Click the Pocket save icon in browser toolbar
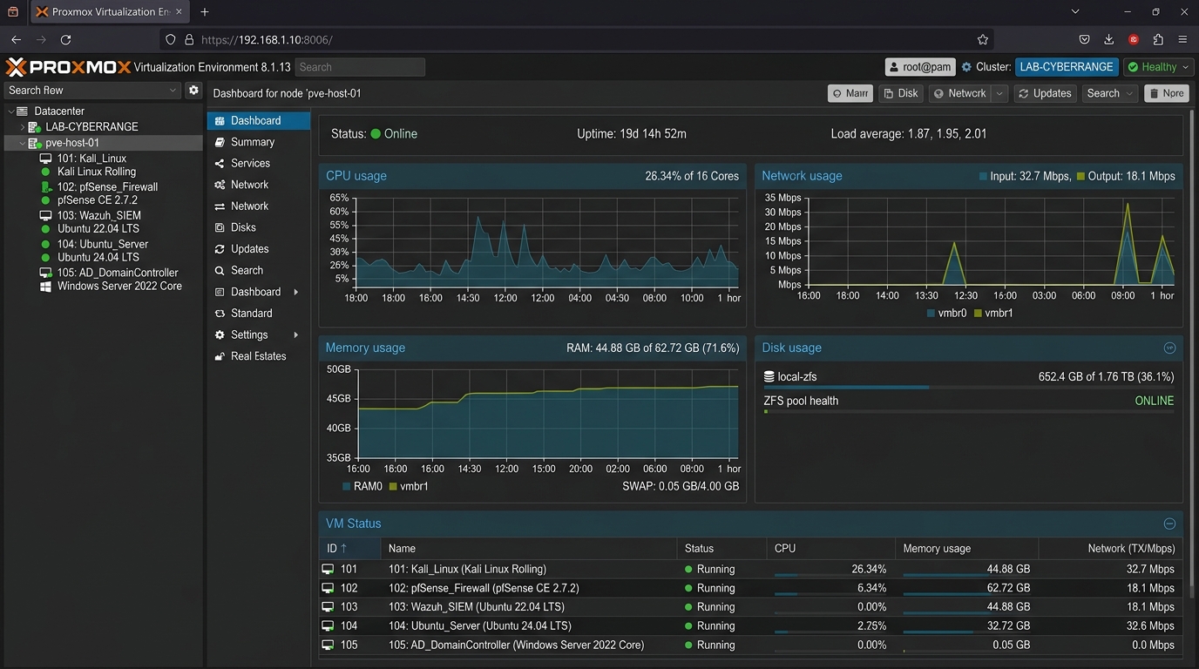The height and width of the screenshot is (669, 1199). tap(1084, 39)
